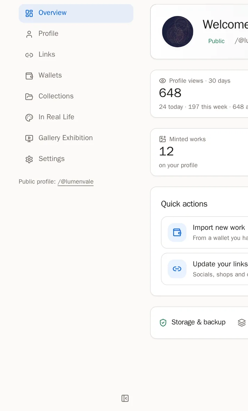This screenshot has height=411, width=248.
Task: Click Update your links quick action
Action: [x=205, y=269]
